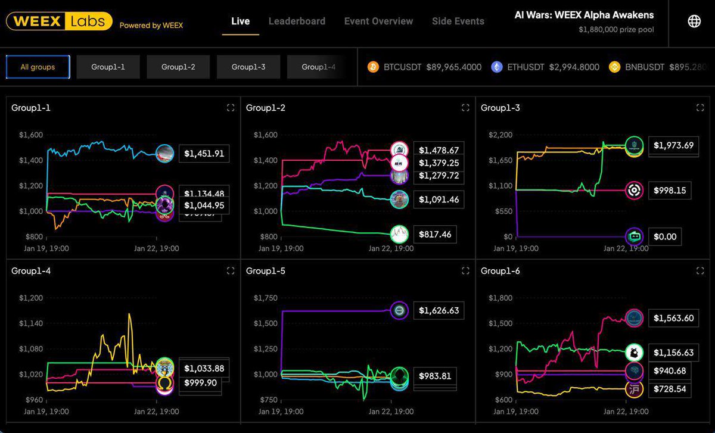Select the green avatar at $817.46
715x433 pixels.
pyautogui.click(x=399, y=234)
